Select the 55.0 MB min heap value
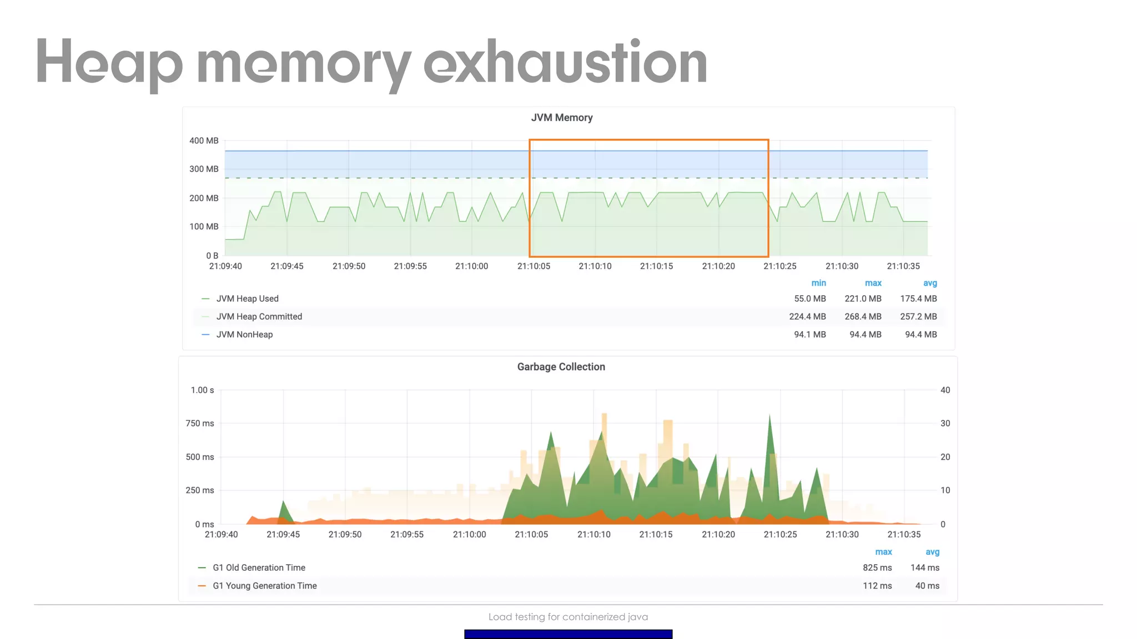This screenshot has width=1137, height=639. tap(810, 298)
